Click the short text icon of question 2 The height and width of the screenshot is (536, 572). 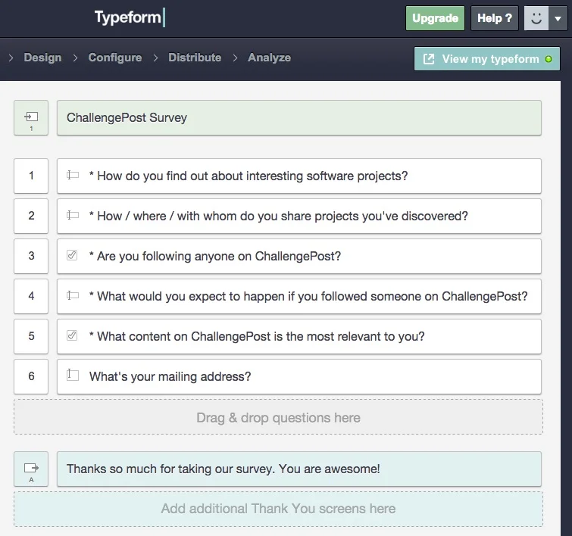[73, 215]
